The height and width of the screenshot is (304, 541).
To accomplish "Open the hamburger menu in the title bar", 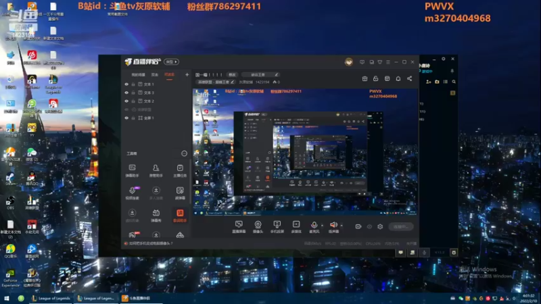I will [x=388, y=62].
